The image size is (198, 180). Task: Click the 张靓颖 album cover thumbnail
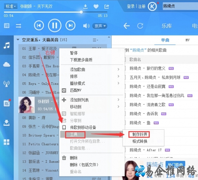26,105
